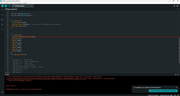Viewport: 180px width, 96px height.
Task: Open the Search sidebar icon
Action: pos(2,30)
